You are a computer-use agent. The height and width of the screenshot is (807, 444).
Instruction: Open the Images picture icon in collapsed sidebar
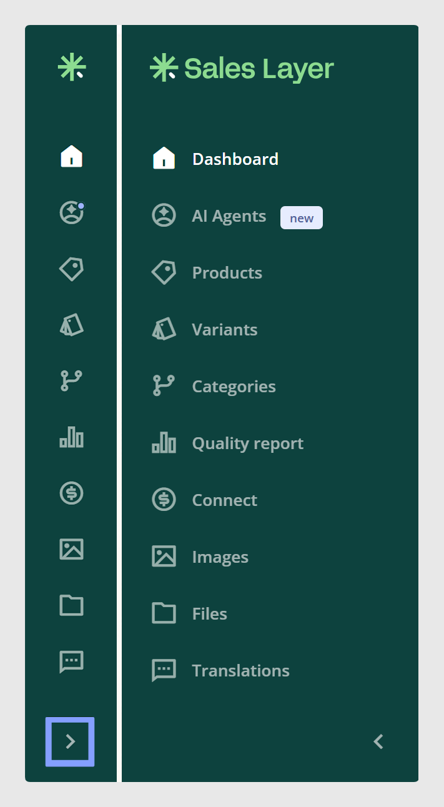point(71,549)
